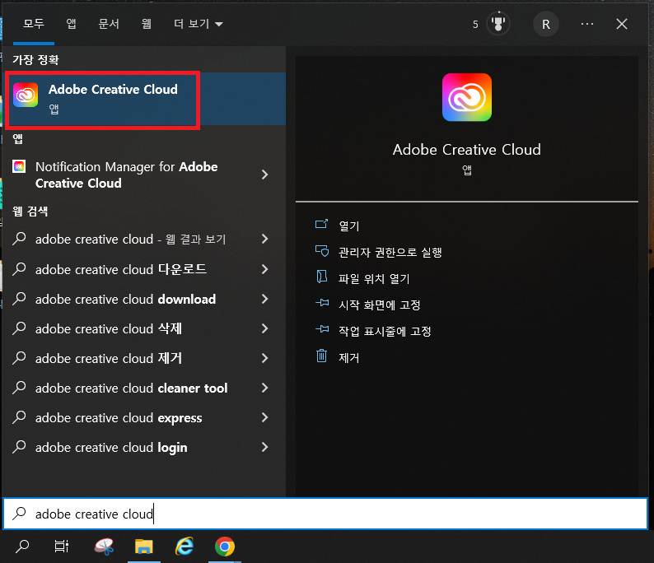
Task: Expand arrow for adobe creative cloud express
Action: pyautogui.click(x=264, y=417)
